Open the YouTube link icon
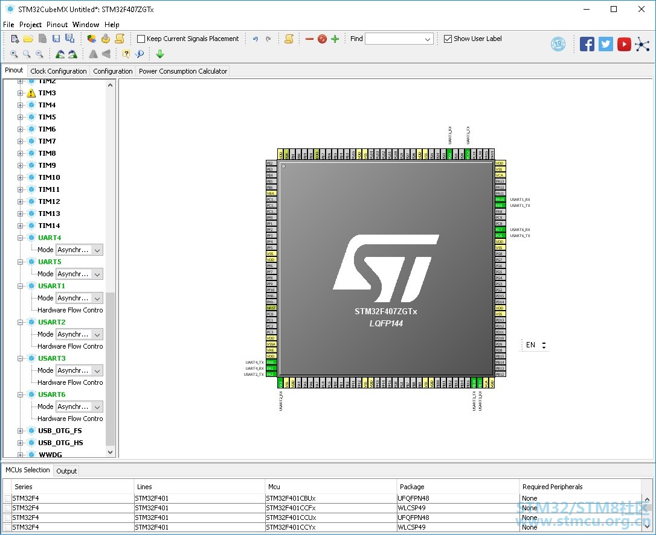The height and width of the screenshot is (535, 656). (x=624, y=44)
